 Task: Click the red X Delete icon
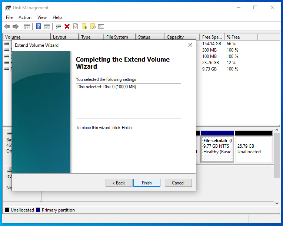point(67,26)
